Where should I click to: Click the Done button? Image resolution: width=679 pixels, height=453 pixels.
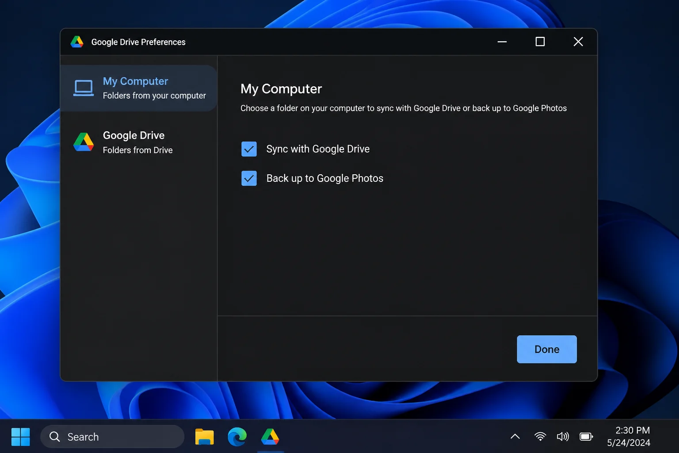pos(547,349)
